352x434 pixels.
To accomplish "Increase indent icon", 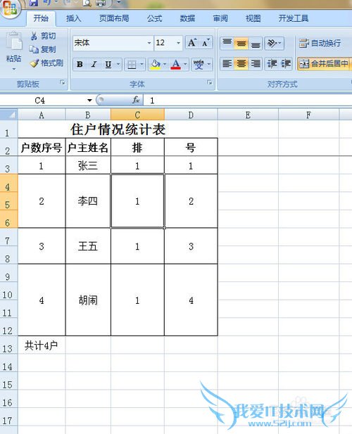I will 286,64.
